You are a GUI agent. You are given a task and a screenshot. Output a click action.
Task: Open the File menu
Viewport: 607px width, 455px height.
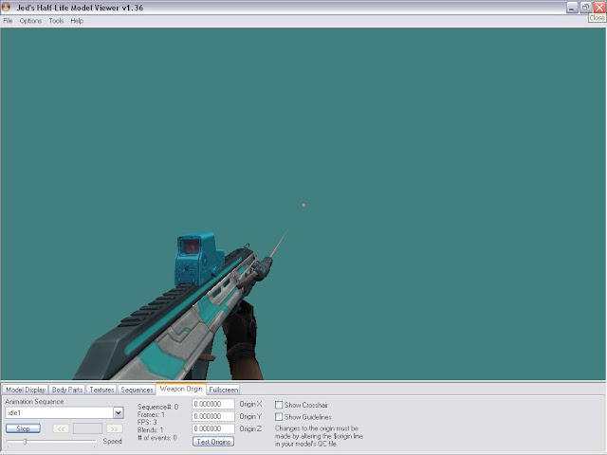click(8, 21)
